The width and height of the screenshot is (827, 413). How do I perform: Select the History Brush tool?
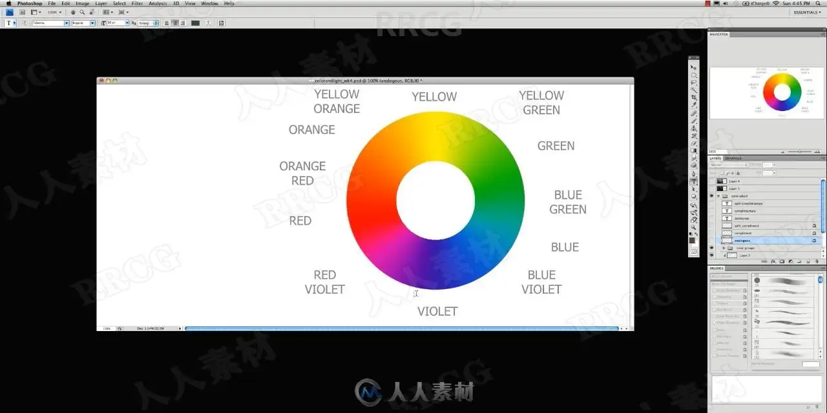point(694,136)
